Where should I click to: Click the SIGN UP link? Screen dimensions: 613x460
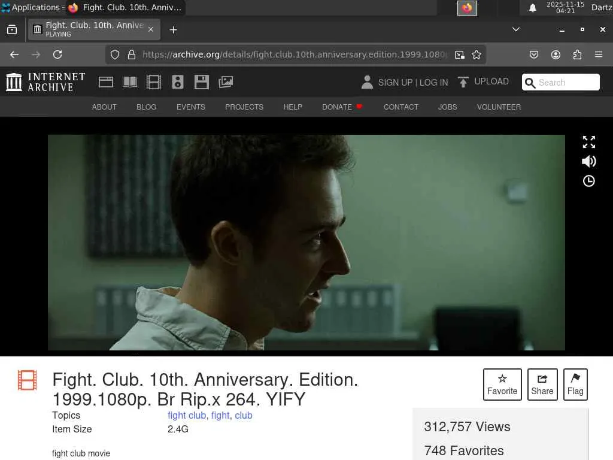tap(395, 83)
